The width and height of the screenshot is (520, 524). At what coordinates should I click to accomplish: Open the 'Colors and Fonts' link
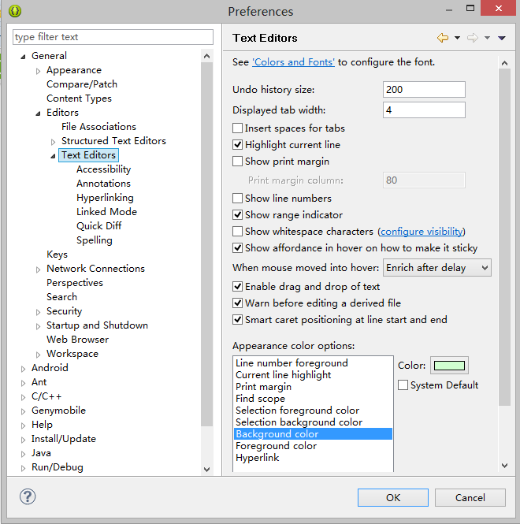(293, 62)
